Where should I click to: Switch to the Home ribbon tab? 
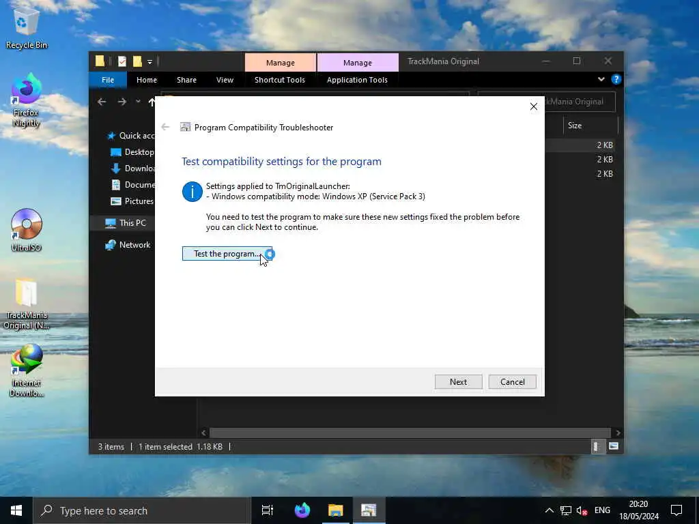[x=147, y=80]
